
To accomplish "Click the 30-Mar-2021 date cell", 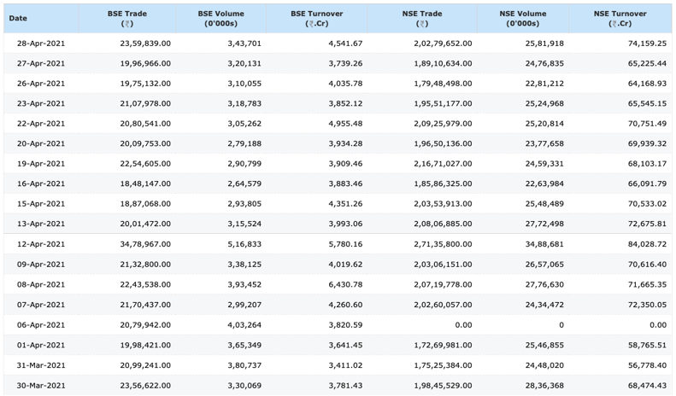I will pyautogui.click(x=42, y=386).
